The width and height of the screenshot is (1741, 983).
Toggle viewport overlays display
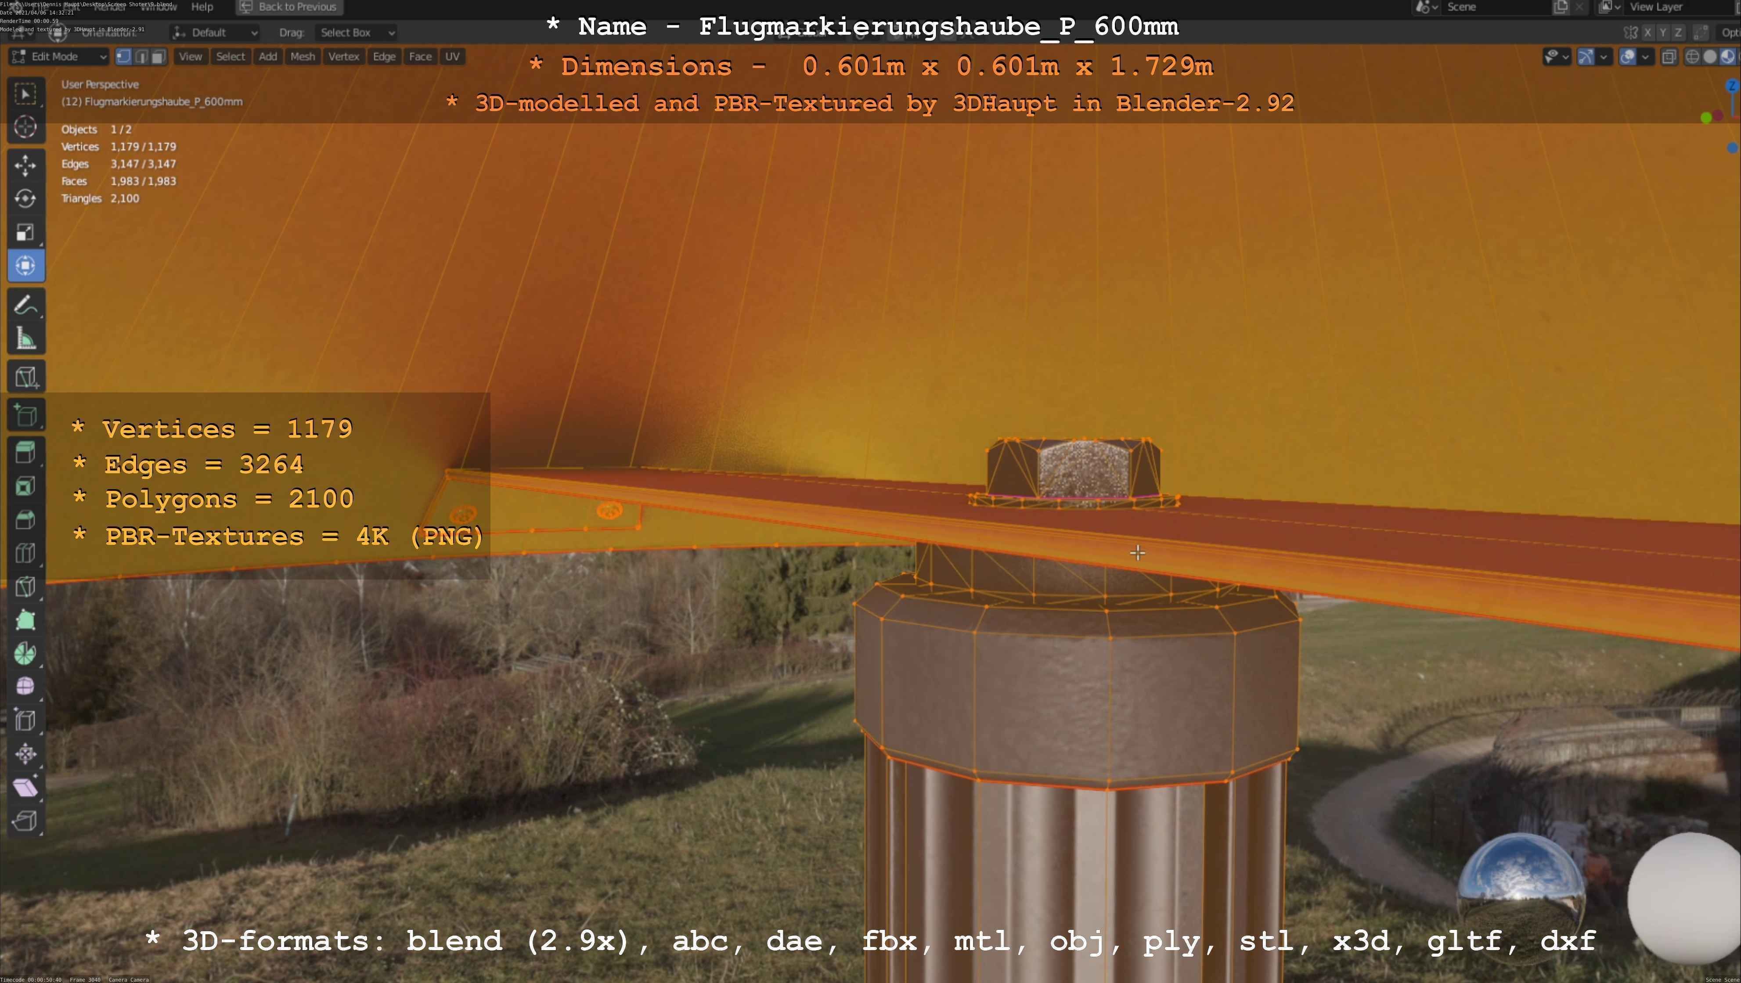1627,57
